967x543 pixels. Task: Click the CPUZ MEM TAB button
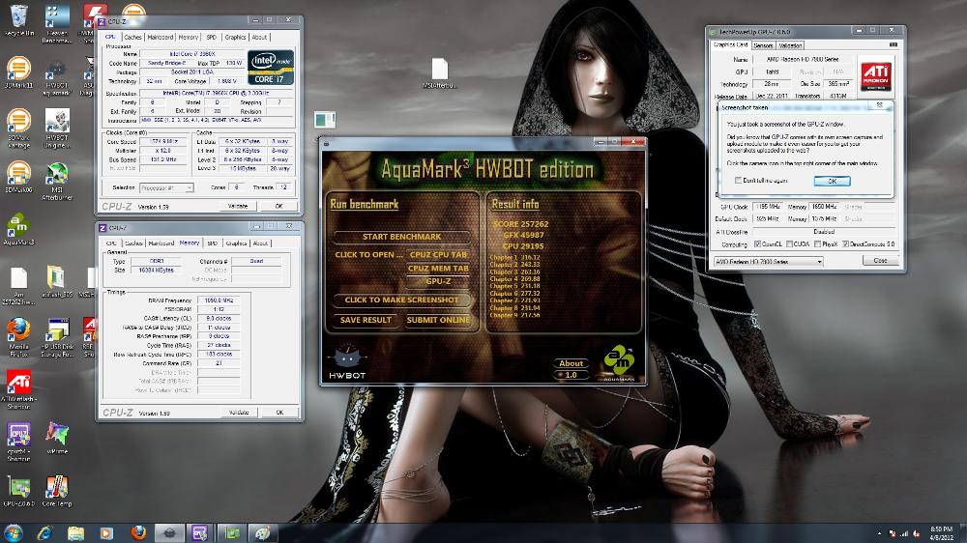[x=438, y=268]
